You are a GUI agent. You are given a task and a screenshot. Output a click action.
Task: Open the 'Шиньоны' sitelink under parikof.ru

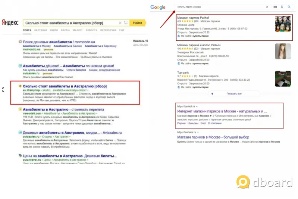click(x=193, y=122)
